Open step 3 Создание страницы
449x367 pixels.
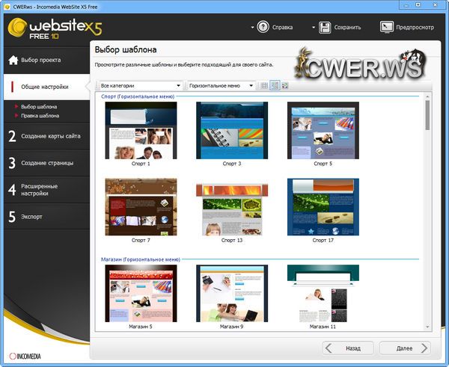pos(46,163)
